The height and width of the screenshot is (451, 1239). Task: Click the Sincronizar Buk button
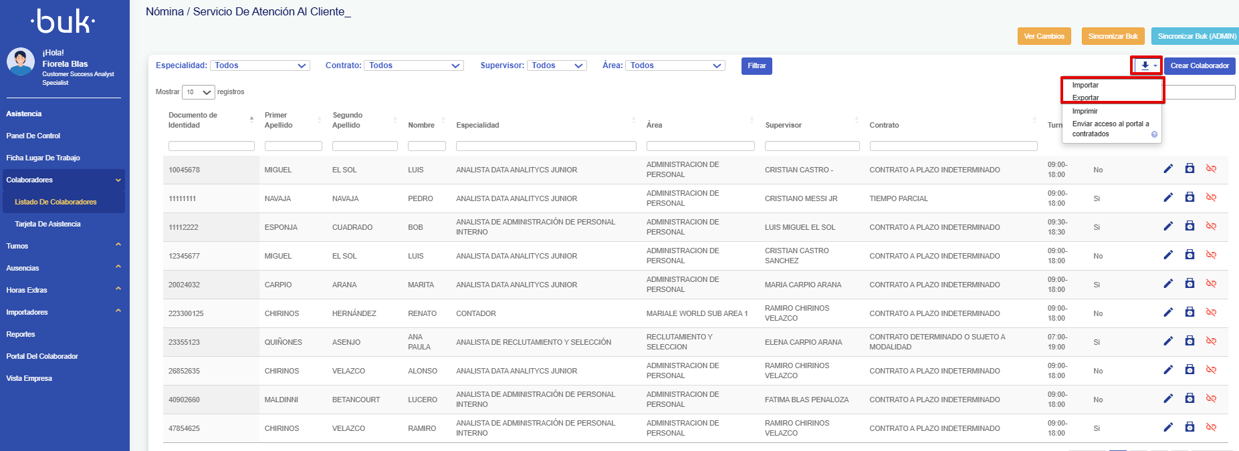click(1113, 36)
